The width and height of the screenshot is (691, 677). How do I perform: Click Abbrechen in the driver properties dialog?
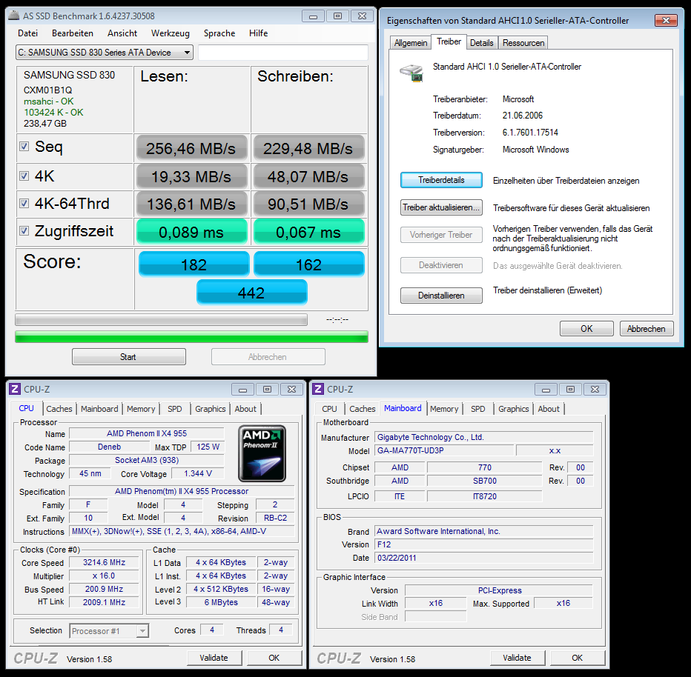point(647,329)
